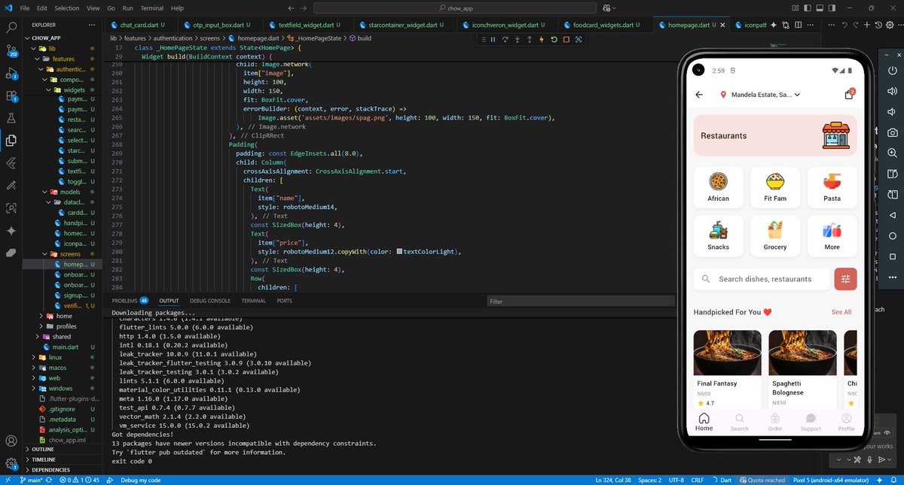Switch to the DEBUG CONSOLE tab
The image size is (904, 485).
[210, 301]
